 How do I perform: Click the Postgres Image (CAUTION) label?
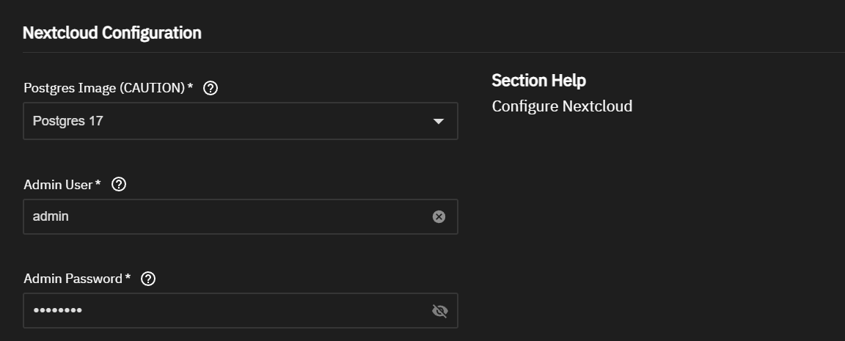click(104, 89)
